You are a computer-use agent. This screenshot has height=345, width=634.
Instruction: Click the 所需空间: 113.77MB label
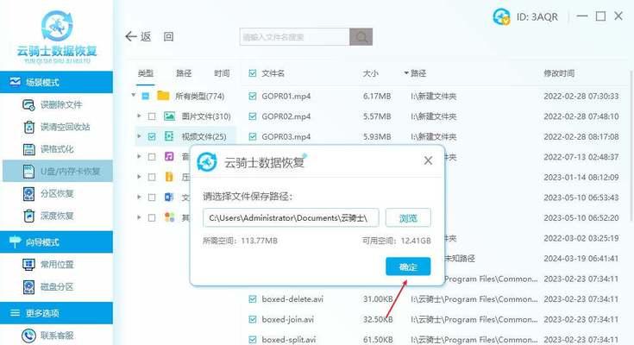[x=240, y=241]
